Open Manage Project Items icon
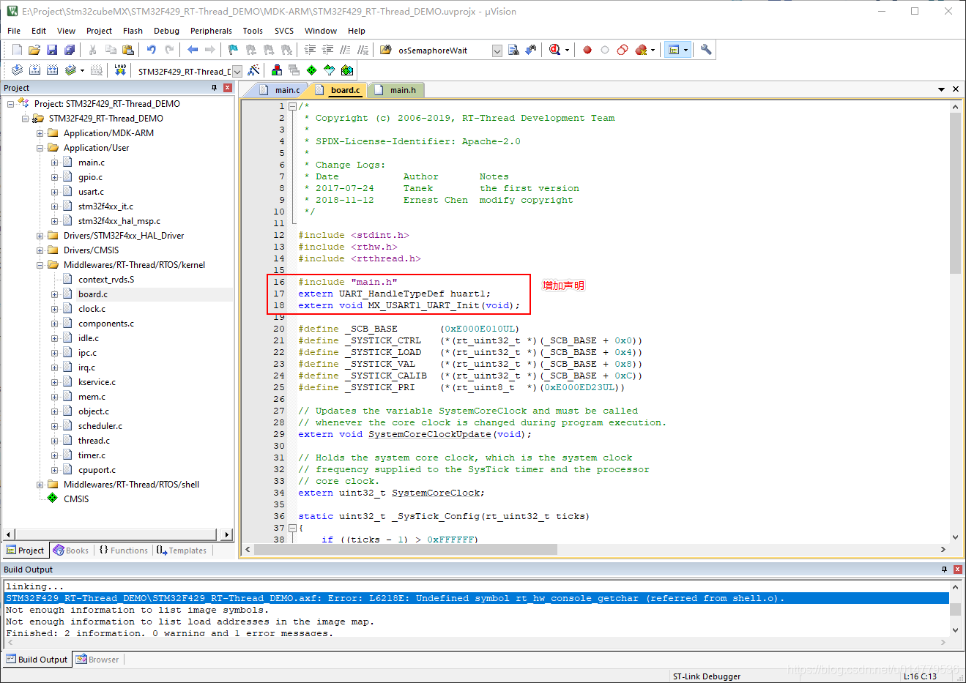This screenshot has height=683, width=966. (277, 70)
